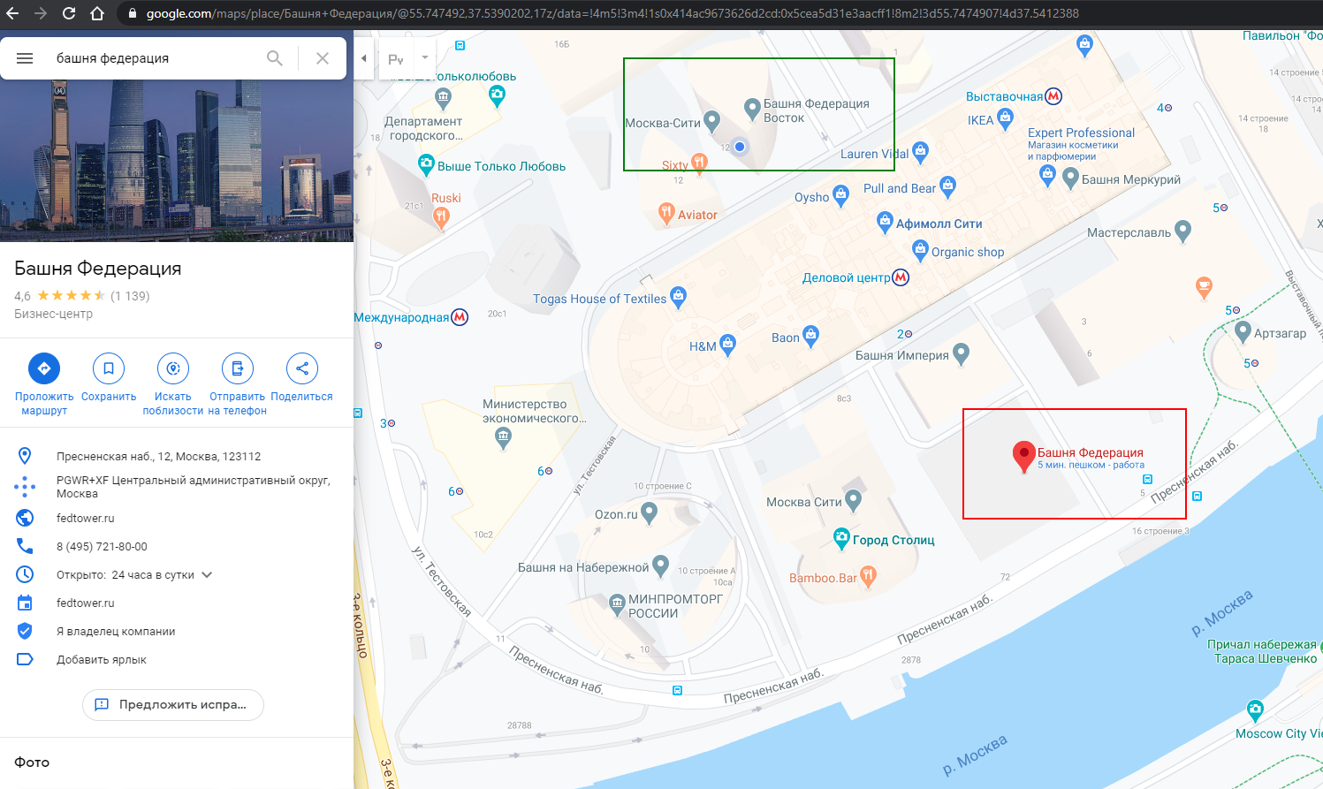Click Добавить ярлык
Viewport: 1323px width, 789px height.
click(x=102, y=660)
